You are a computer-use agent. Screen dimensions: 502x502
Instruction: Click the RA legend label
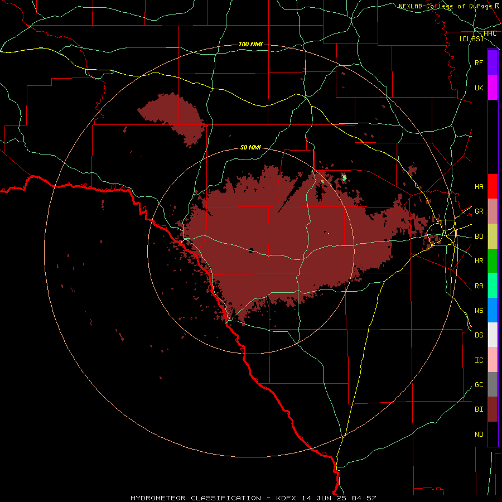tap(479, 286)
